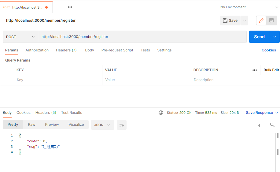Image resolution: width=280 pixels, height=172 pixels.
Task: Open the comments icon
Action: pyautogui.click(x=271, y=21)
